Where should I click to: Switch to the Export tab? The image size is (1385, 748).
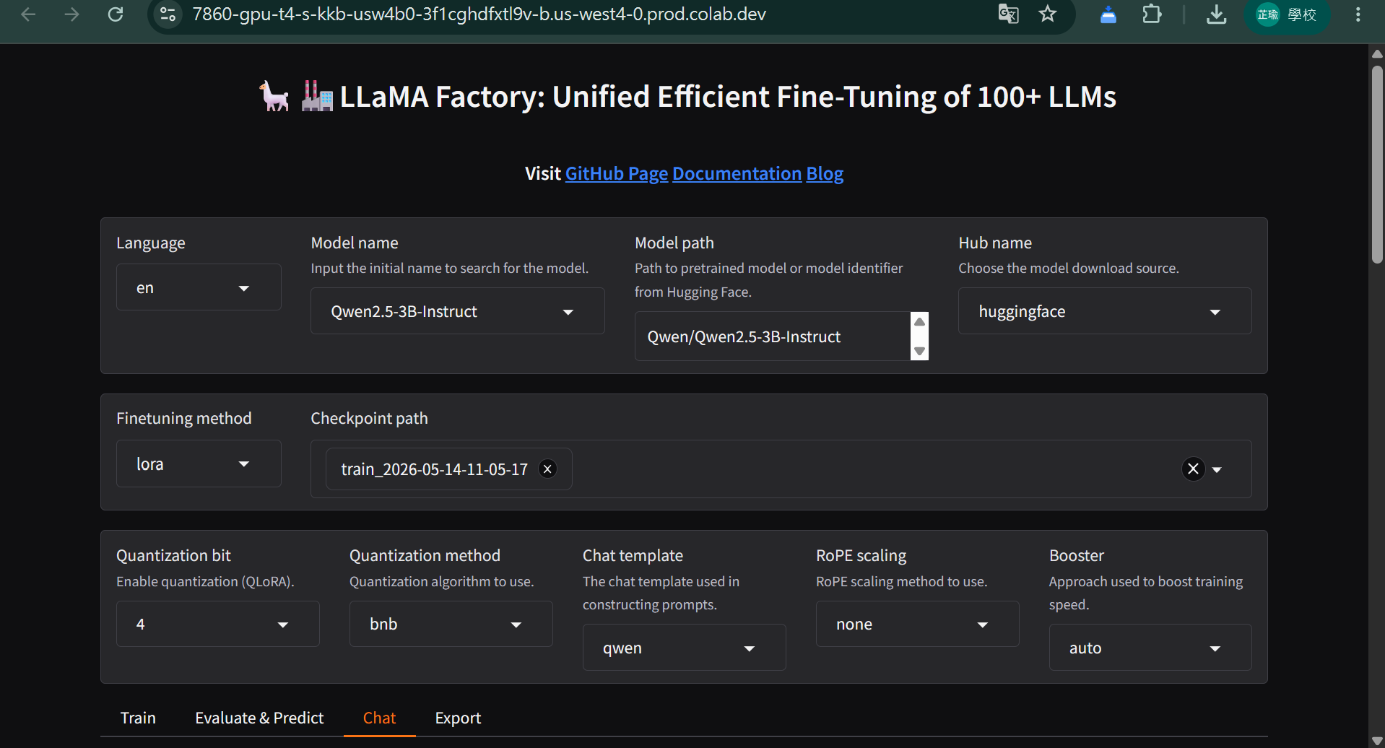tap(458, 718)
